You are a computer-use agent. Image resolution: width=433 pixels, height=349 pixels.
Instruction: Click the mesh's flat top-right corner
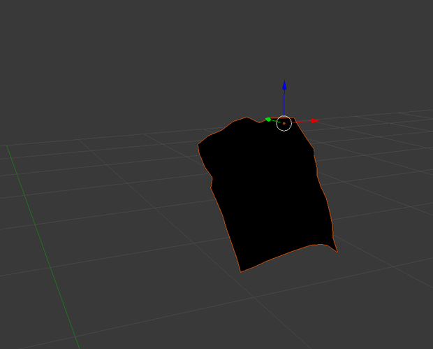point(294,118)
